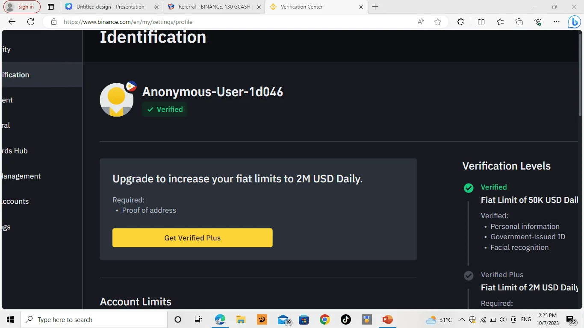Screen dimensions: 584x328
Task: Open the Payment sidebar item
Action: pyautogui.click(x=42, y=100)
